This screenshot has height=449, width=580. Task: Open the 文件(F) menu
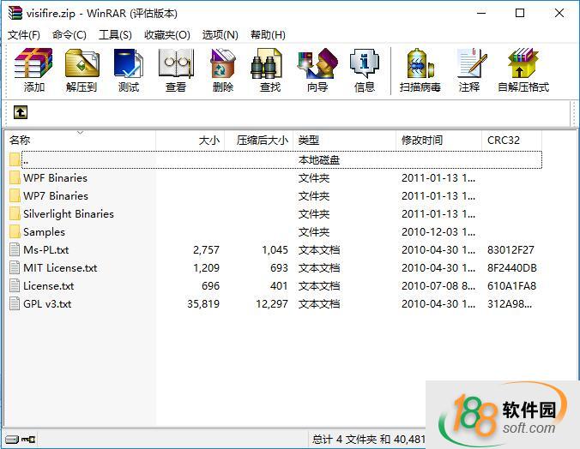click(24, 35)
